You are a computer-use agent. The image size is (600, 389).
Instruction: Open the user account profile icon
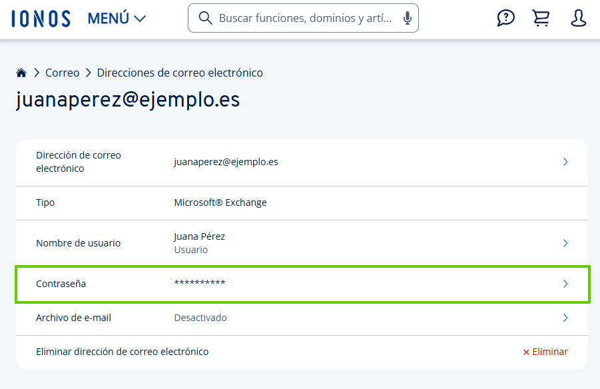pos(578,19)
